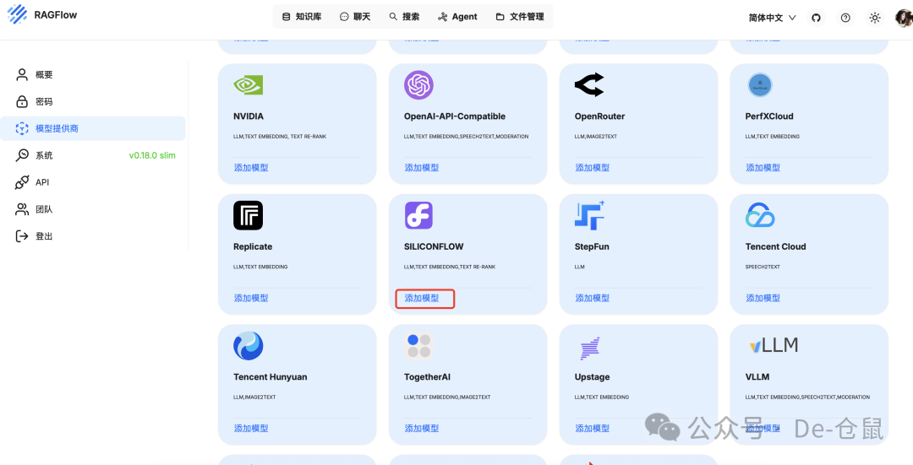Viewport: 913px width, 465px height.
Task: Click 添加模型 on the StepFun card
Action: [592, 298]
